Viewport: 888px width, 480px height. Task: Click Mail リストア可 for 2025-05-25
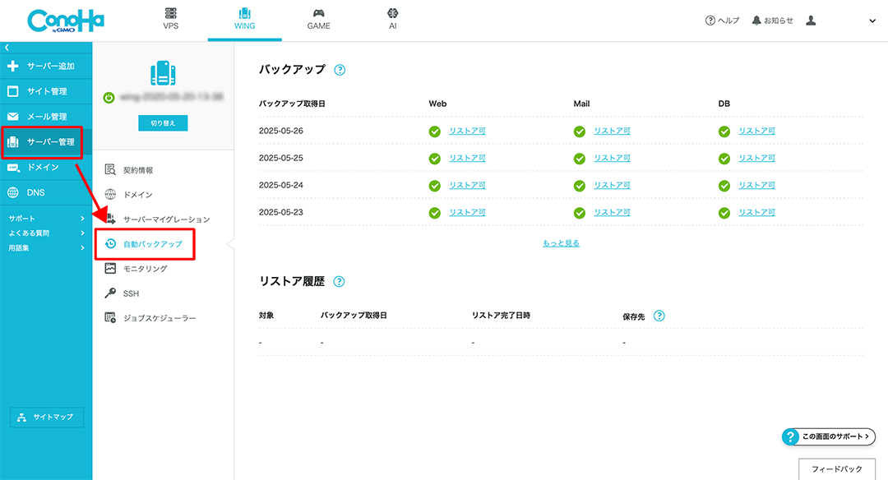613,158
